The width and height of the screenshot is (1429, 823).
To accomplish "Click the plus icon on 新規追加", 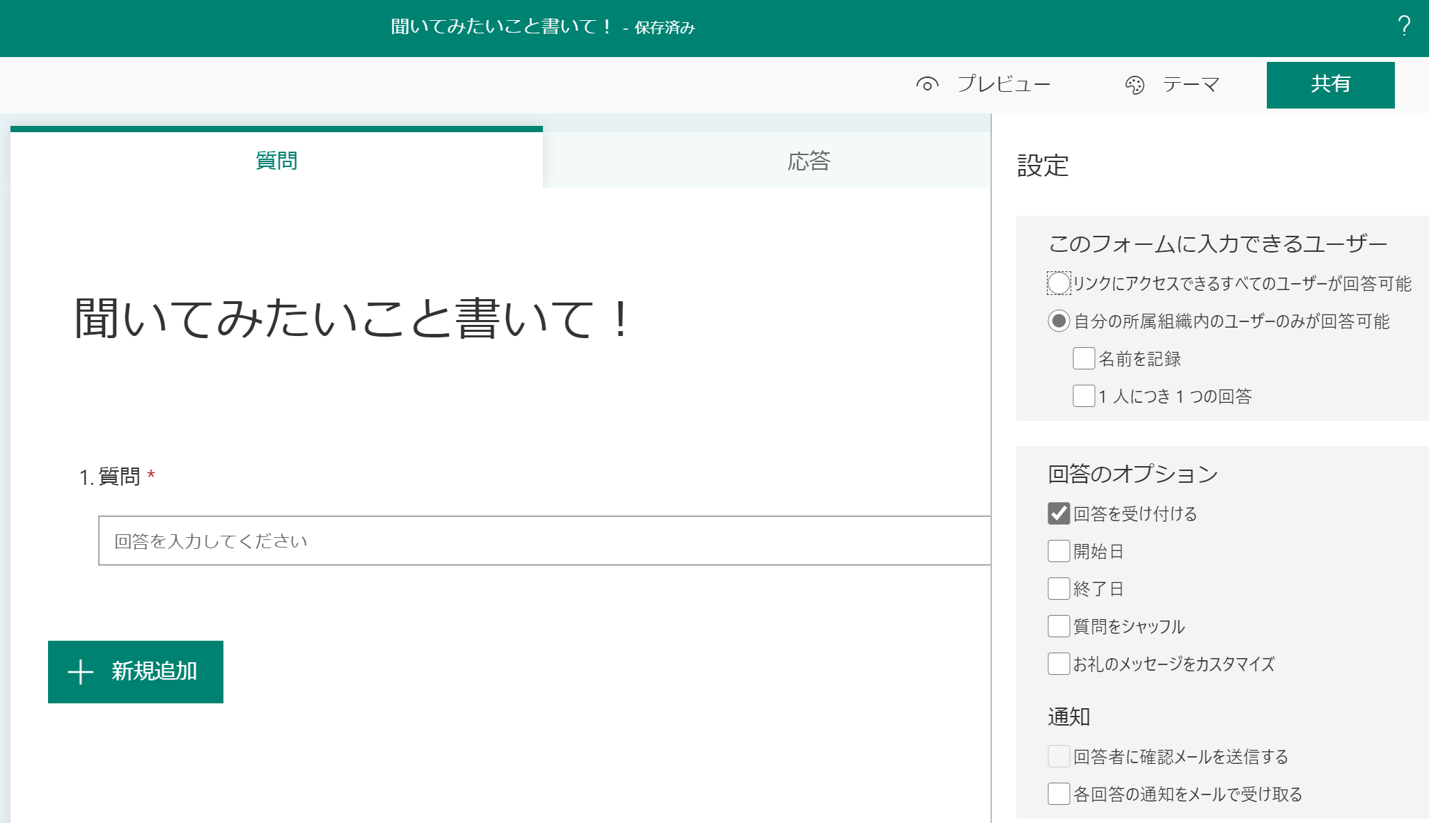I will [81, 672].
